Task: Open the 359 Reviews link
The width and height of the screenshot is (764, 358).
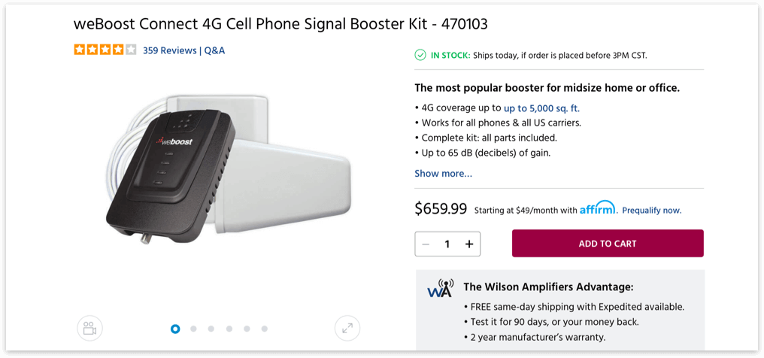Action: [169, 50]
